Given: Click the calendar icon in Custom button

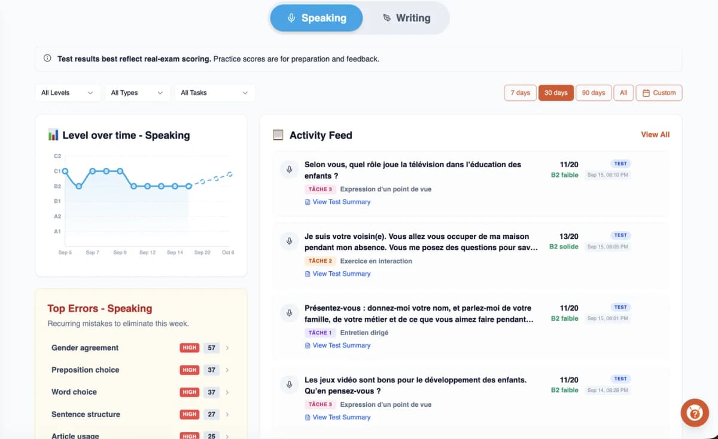Looking at the screenshot, I should (x=646, y=93).
